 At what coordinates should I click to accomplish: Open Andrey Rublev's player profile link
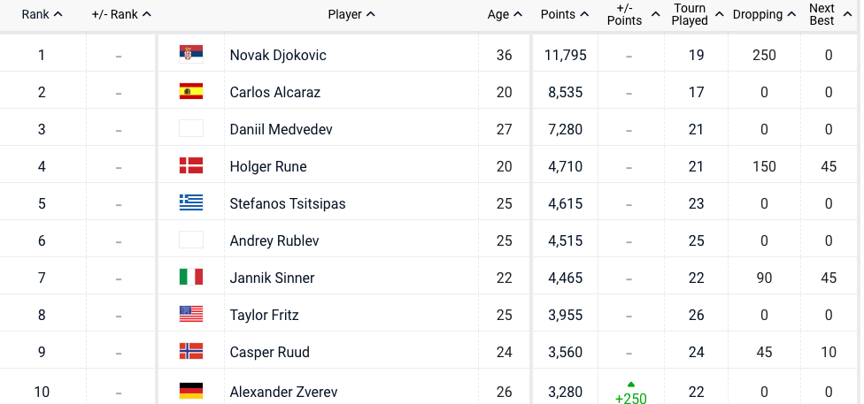click(x=274, y=240)
